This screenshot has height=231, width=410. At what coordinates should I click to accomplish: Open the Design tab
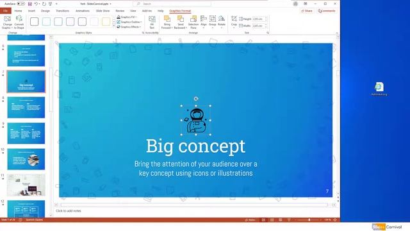[x=45, y=11]
